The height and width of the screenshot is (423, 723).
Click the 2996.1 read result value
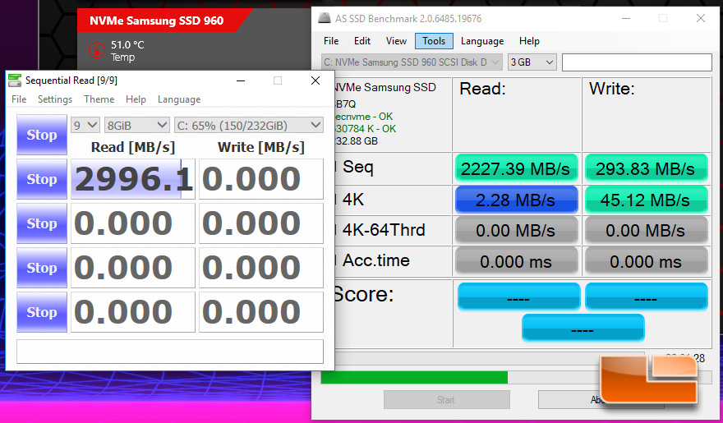click(133, 179)
